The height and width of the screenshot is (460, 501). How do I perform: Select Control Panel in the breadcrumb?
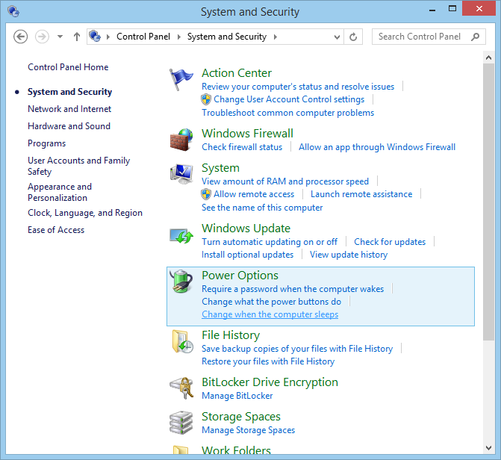[x=143, y=37]
